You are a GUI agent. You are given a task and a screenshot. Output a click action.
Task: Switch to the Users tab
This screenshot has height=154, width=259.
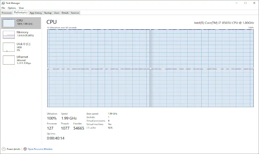(57, 13)
